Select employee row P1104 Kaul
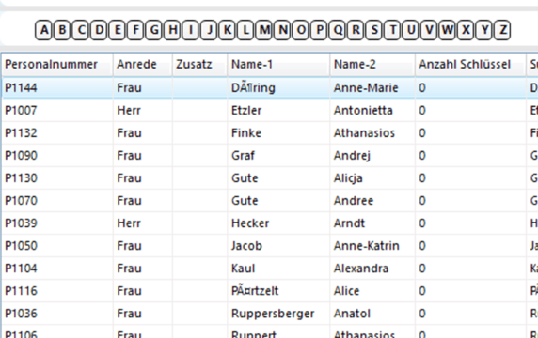Viewport: 538px width, 338px height. (x=270, y=269)
